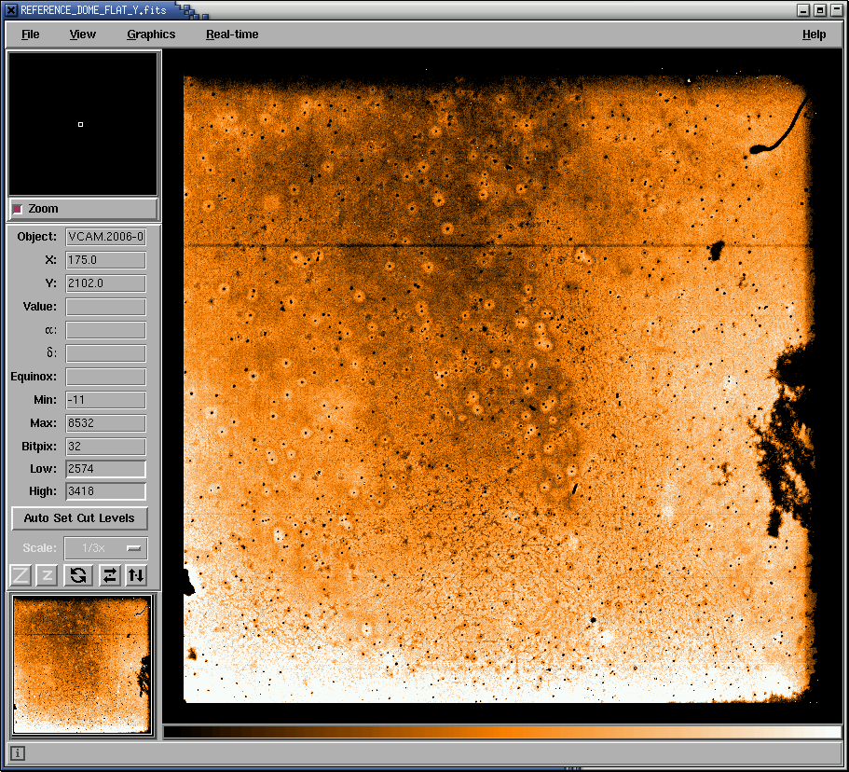The height and width of the screenshot is (772, 849).
Task: Click the zoom window preview panel
Action: (x=83, y=124)
